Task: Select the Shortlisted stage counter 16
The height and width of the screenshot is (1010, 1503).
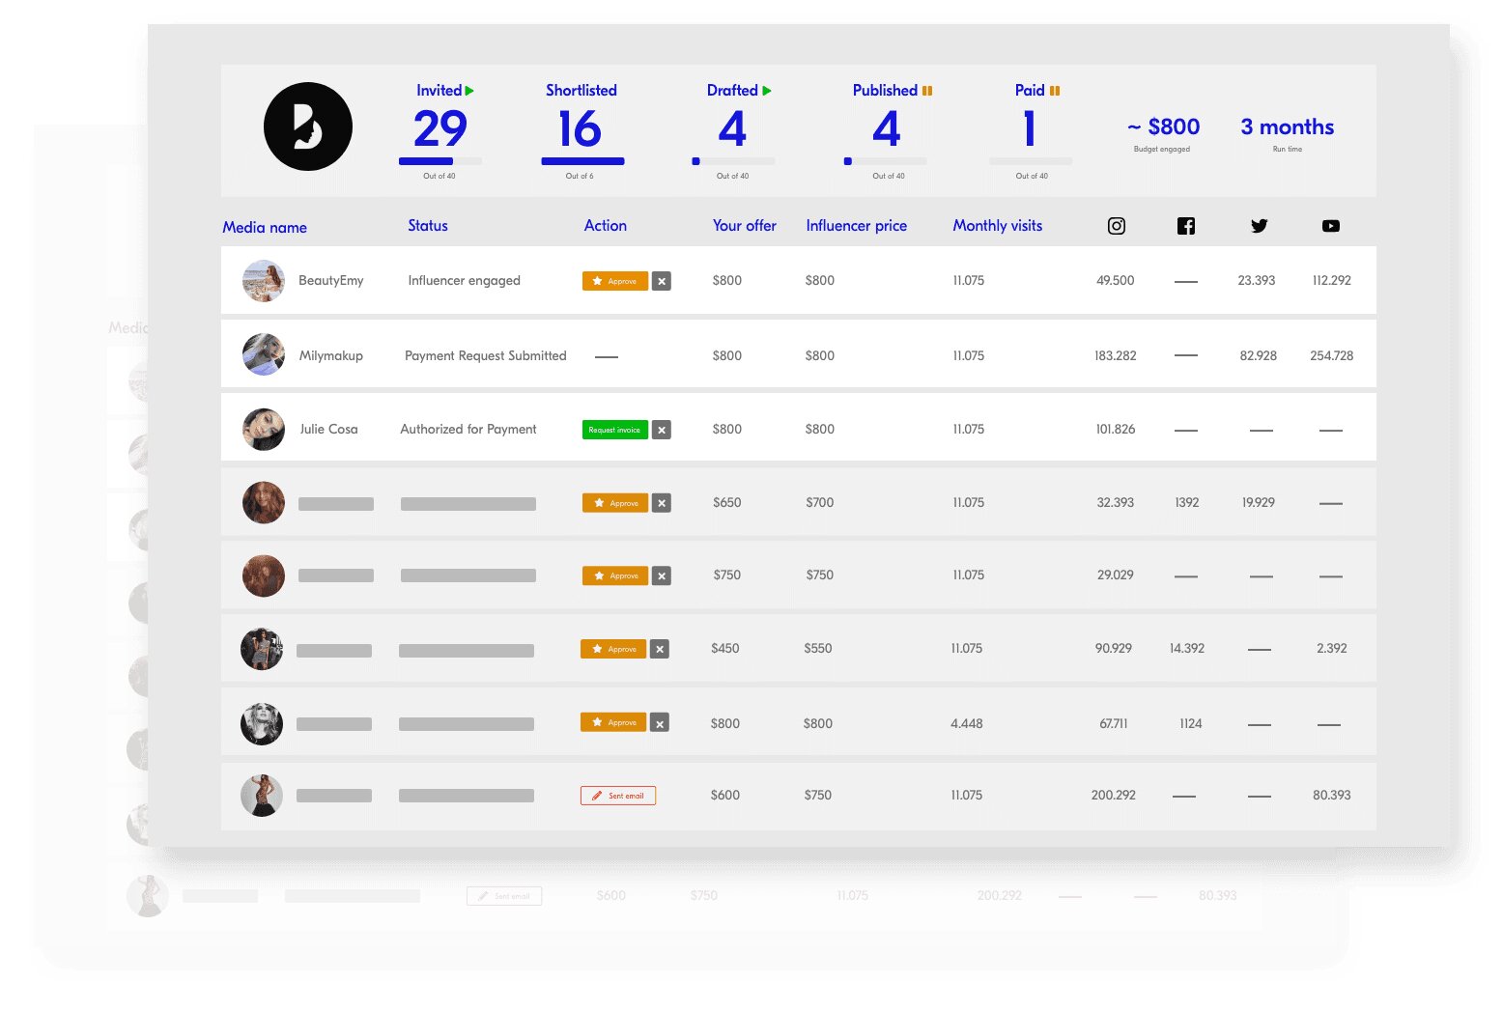Action: (581, 128)
